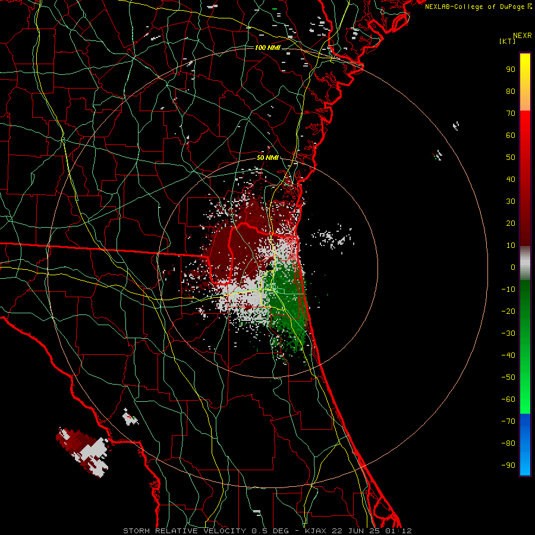535x535 pixels.
Task: Click the -20 knot scale label
Action: pyautogui.click(x=508, y=311)
